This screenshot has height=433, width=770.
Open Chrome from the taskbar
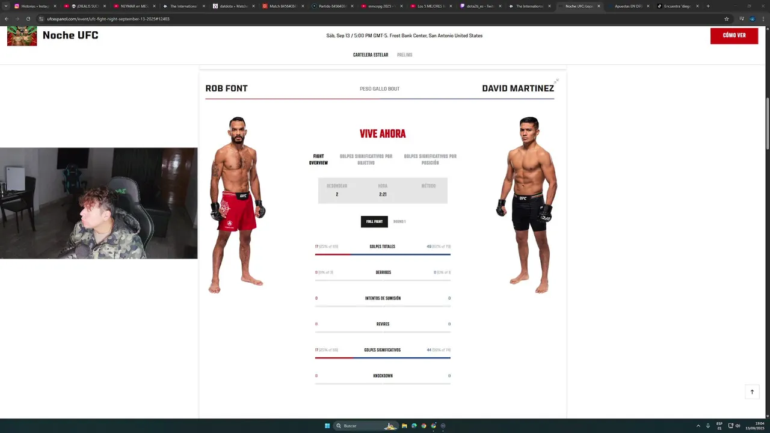coord(423,426)
